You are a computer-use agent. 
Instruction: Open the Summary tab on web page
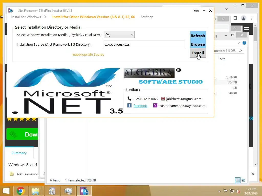(19, 153)
